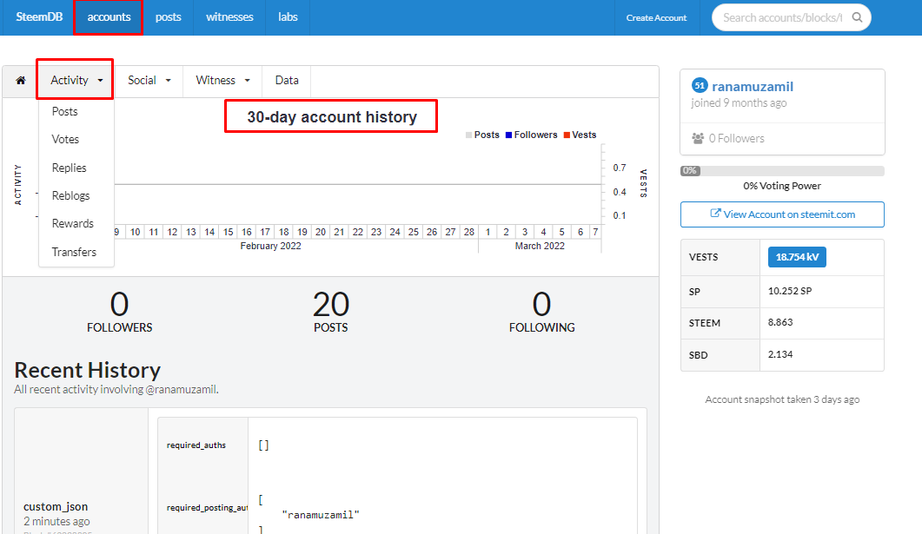This screenshot has width=922, height=534.
Task: Open the Activity dropdown menu
Action: pyautogui.click(x=76, y=80)
